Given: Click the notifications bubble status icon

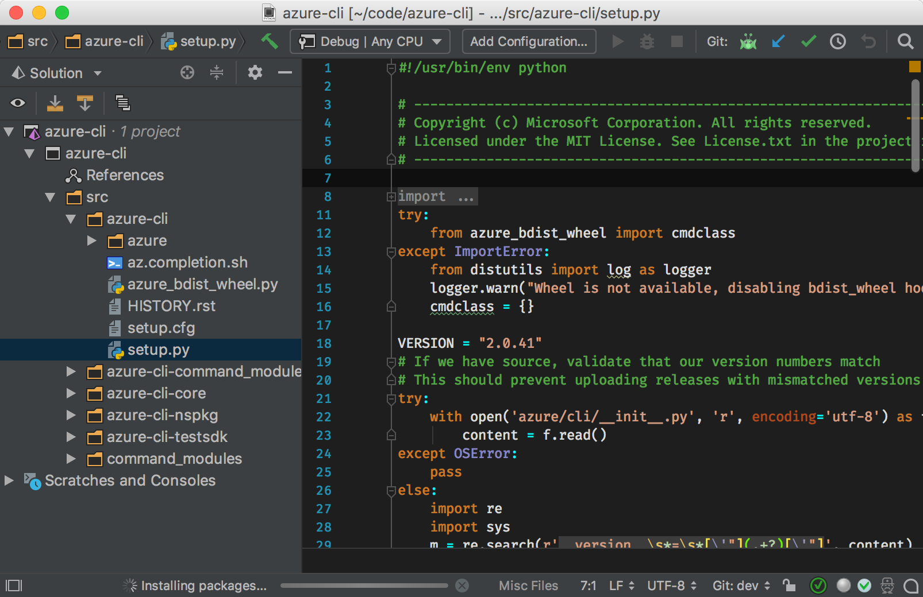Looking at the screenshot, I should [x=911, y=586].
